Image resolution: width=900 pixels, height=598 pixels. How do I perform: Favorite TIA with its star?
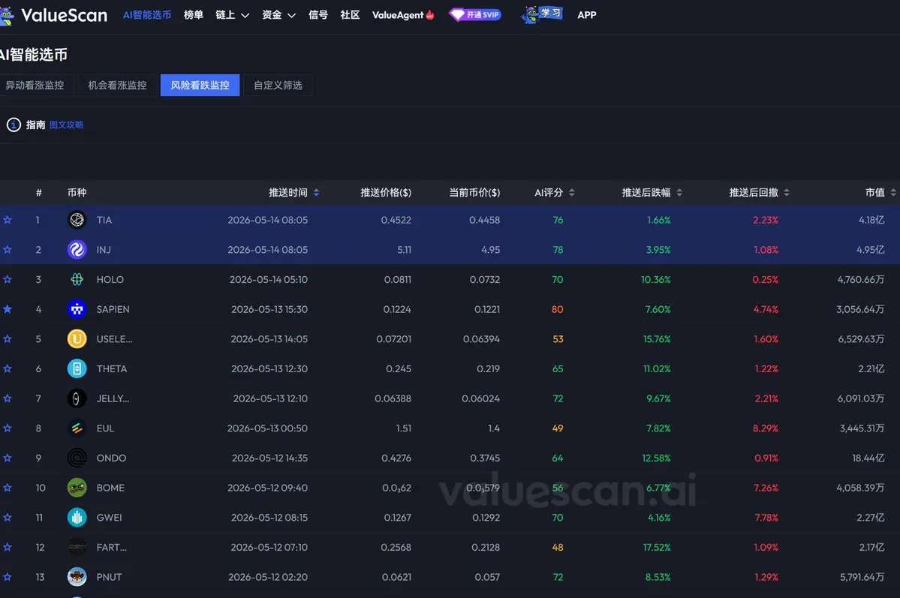click(8, 220)
